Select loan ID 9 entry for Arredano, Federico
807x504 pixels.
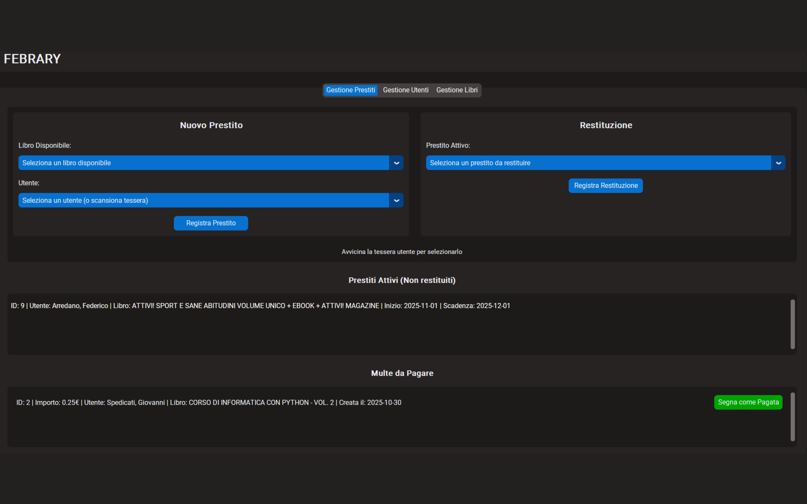click(260, 306)
